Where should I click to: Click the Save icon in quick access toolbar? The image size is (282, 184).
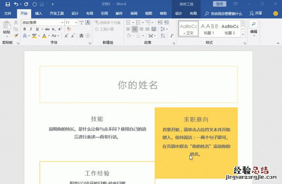[x=8, y=4]
